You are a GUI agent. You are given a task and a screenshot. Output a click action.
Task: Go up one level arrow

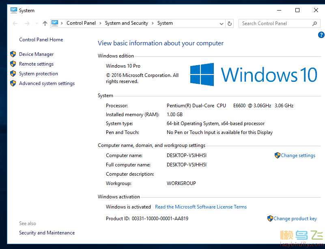45,23
